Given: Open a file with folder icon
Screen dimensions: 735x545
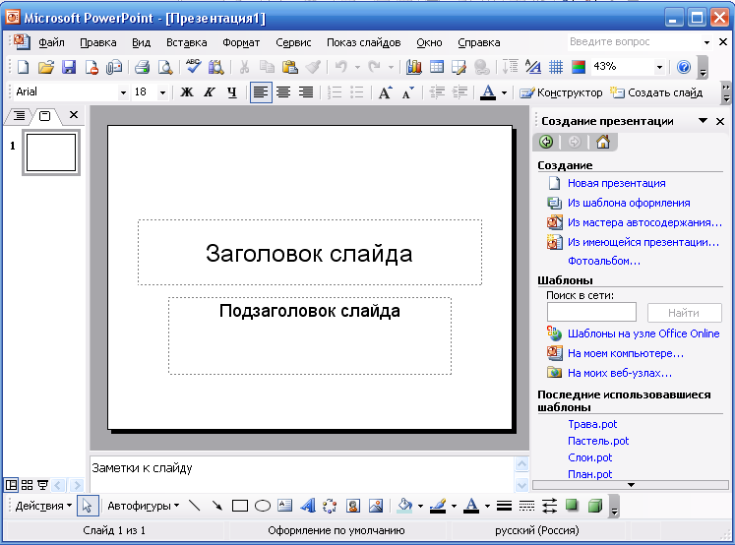Looking at the screenshot, I should pyautogui.click(x=46, y=67).
